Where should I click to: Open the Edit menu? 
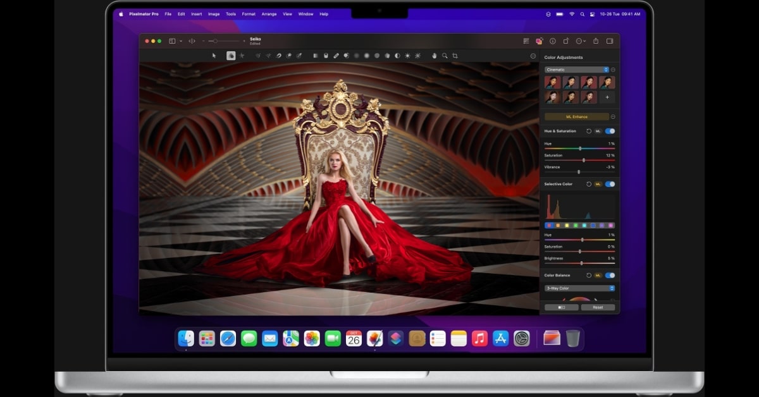[182, 14]
